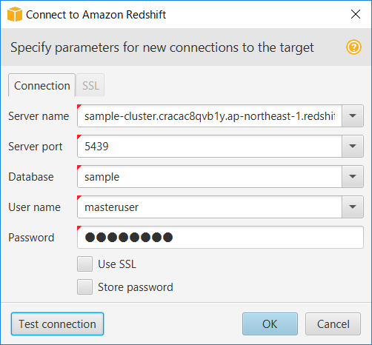This screenshot has width=372, height=345.
Task: Open the Server port dropdown list
Action: (x=353, y=146)
